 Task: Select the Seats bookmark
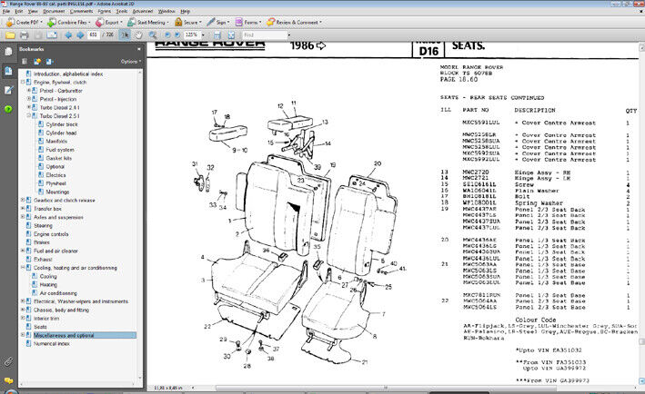click(41, 327)
